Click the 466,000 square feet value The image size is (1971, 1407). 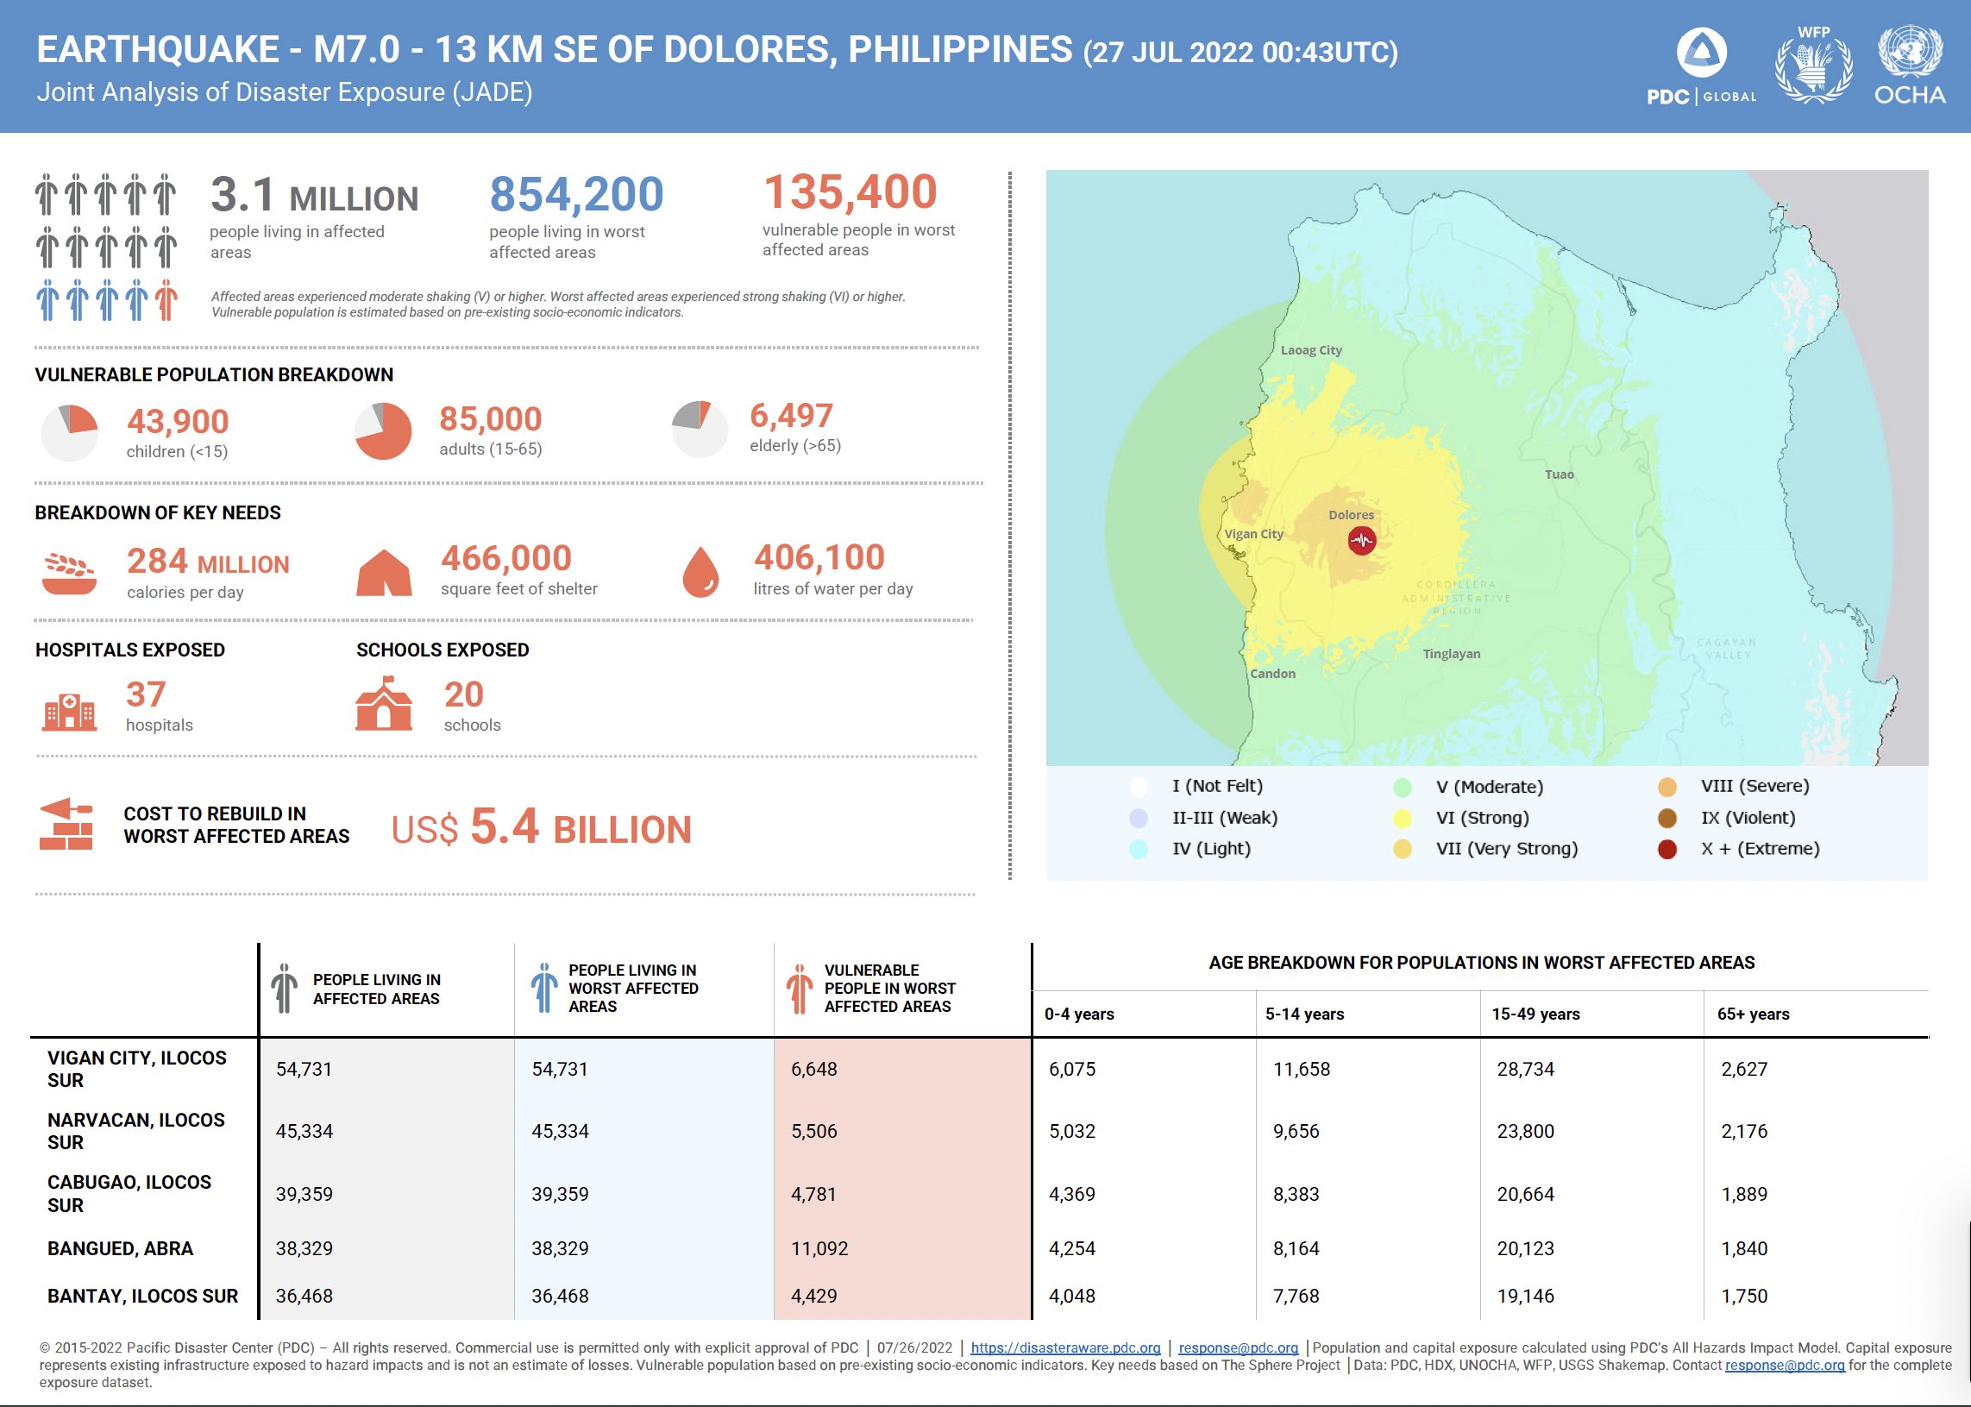[x=506, y=559]
